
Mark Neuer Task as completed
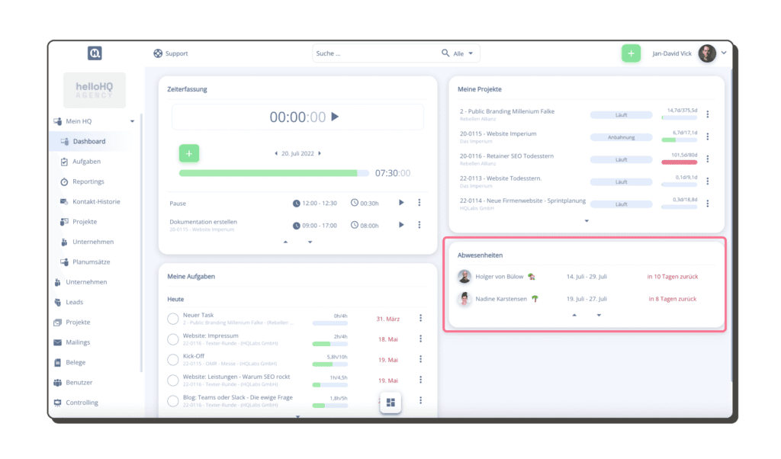(x=173, y=318)
